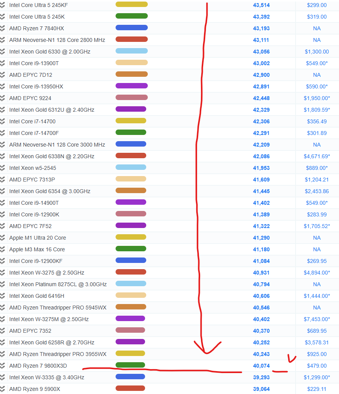Click the purple bar for Core i9-13950HX
339x394 pixels.
coord(131,86)
